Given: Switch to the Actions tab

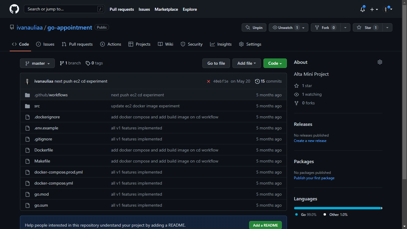Looking at the screenshot, I should pyautogui.click(x=111, y=44).
